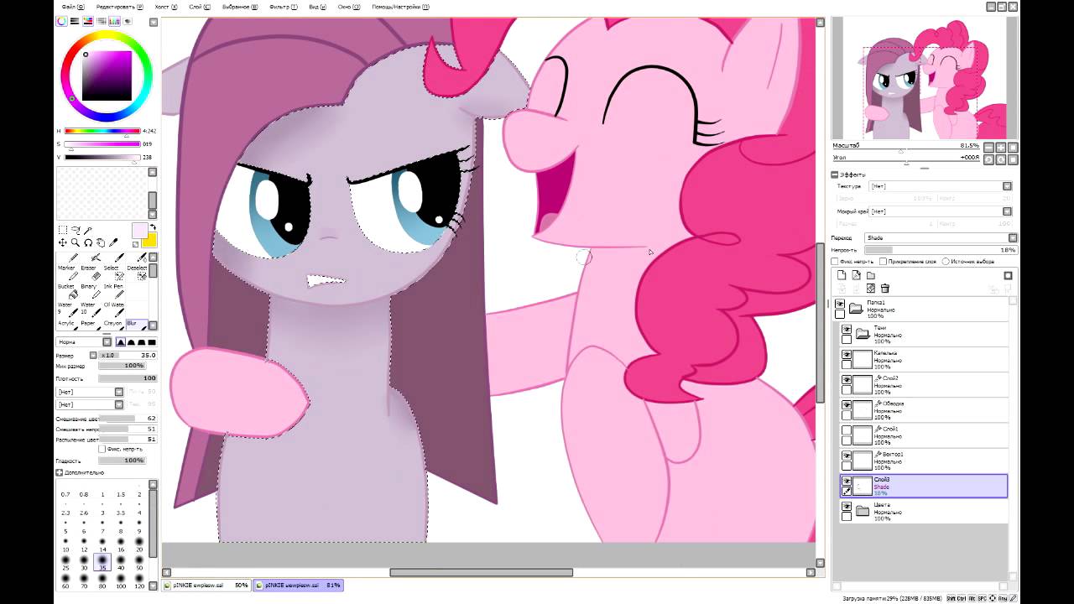Pick the eyedropper color picker tool

(x=113, y=243)
